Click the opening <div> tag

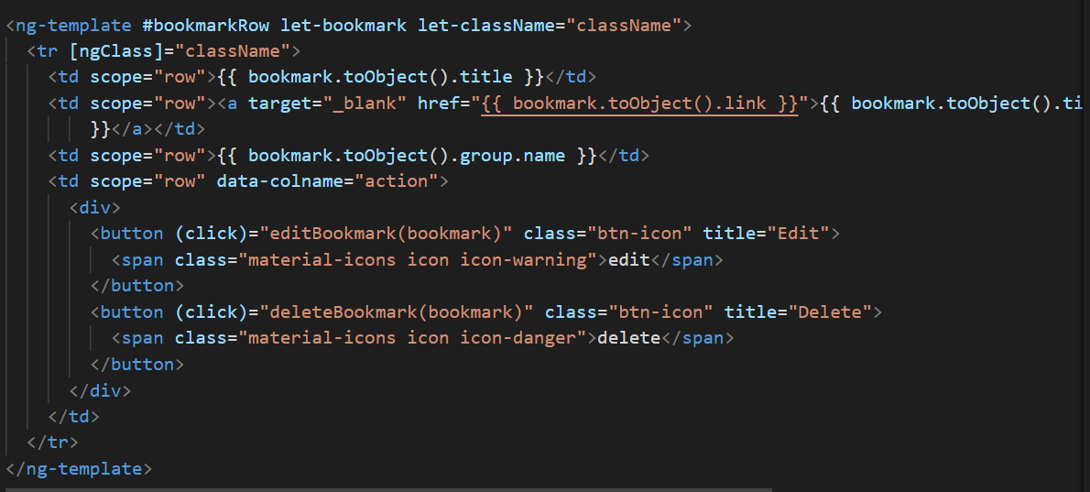point(95,208)
